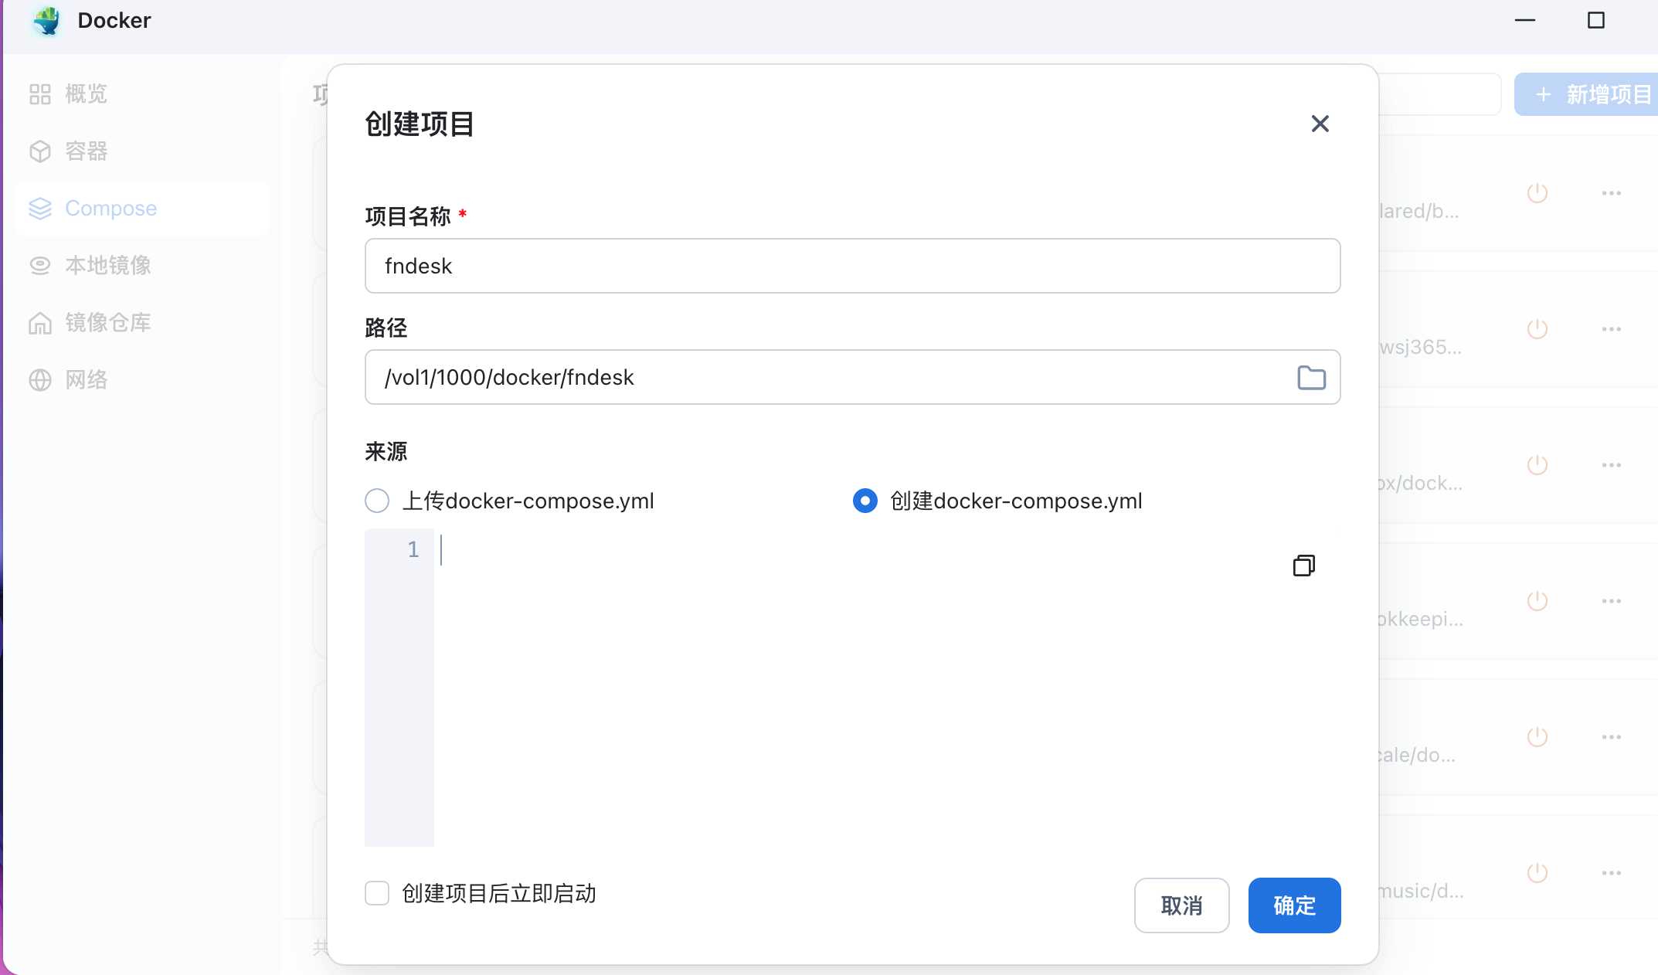Click into the 项目名称 input field

coord(851,266)
